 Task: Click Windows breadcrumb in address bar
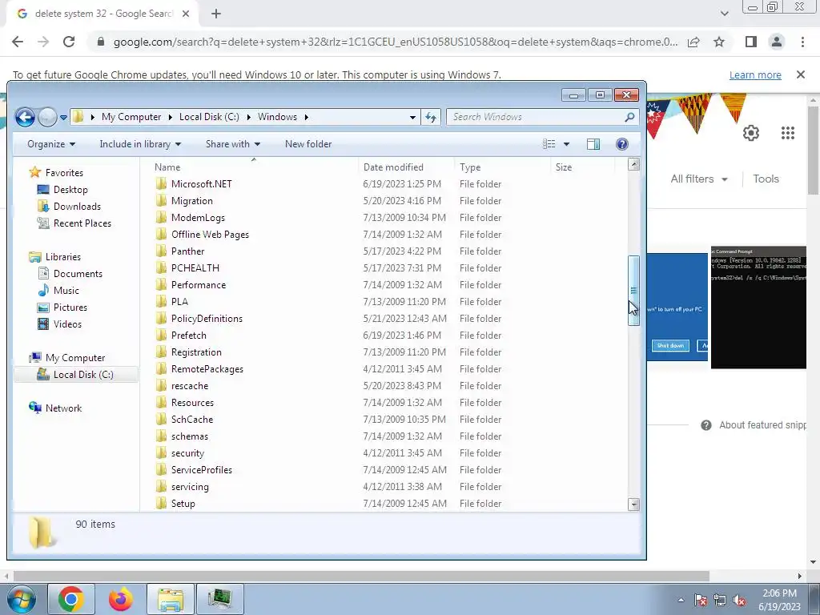[x=277, y=117]
